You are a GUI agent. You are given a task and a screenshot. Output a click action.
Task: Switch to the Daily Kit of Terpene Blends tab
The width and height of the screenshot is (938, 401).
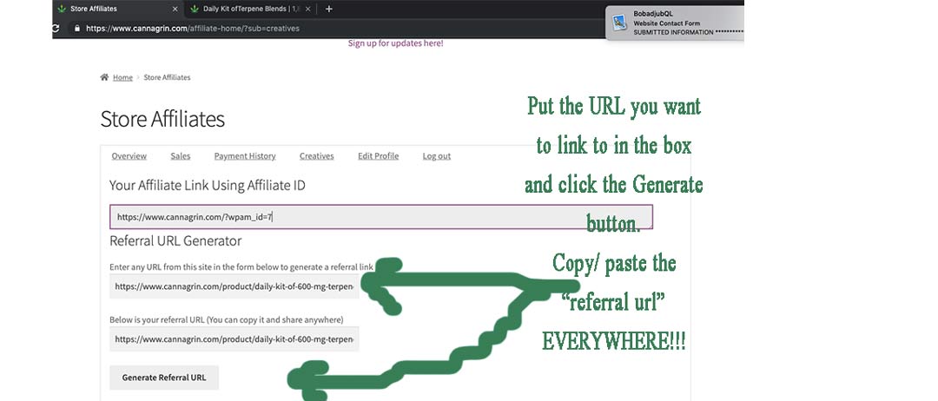click(250, 9)
